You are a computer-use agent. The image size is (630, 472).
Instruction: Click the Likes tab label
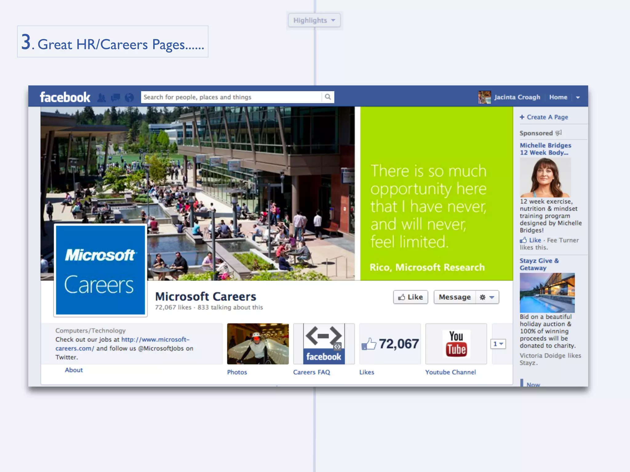pyautogui.click(x=367, y=372)
